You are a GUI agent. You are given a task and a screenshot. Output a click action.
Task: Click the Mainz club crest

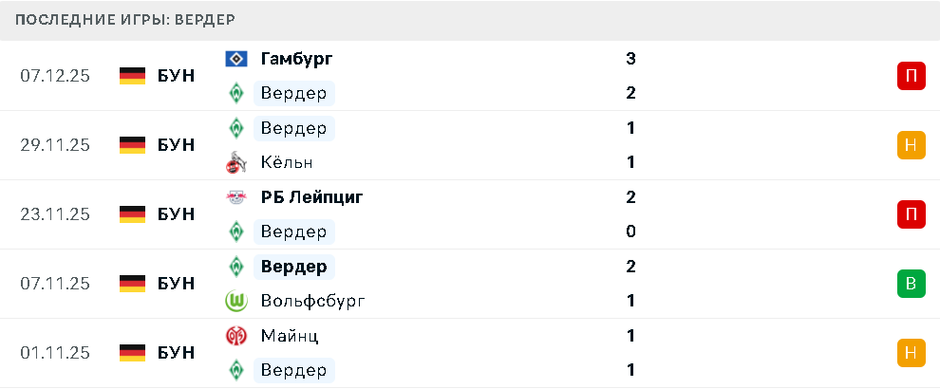click(x=235, y=336)
